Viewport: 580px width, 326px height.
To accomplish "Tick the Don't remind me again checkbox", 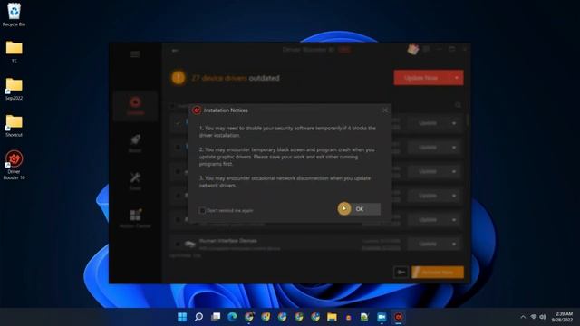I will point(202,210).
